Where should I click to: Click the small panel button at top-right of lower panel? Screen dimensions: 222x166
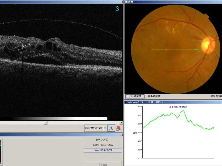[x=121, y=135]
